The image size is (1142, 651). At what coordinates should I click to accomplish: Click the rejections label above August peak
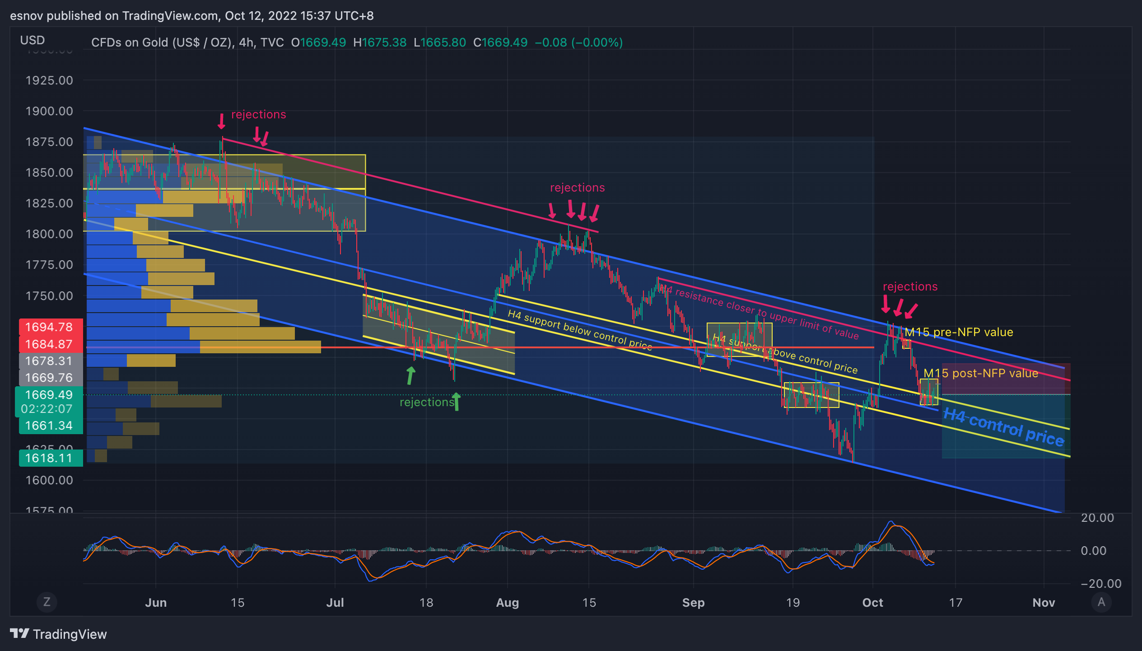[x=577, y=187]
